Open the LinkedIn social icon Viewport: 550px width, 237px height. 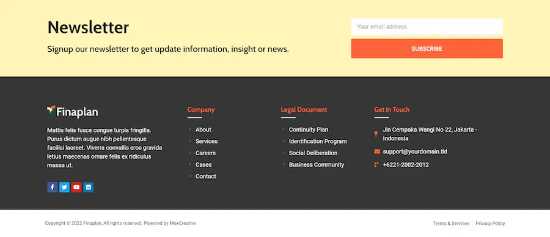click(88, 187)
